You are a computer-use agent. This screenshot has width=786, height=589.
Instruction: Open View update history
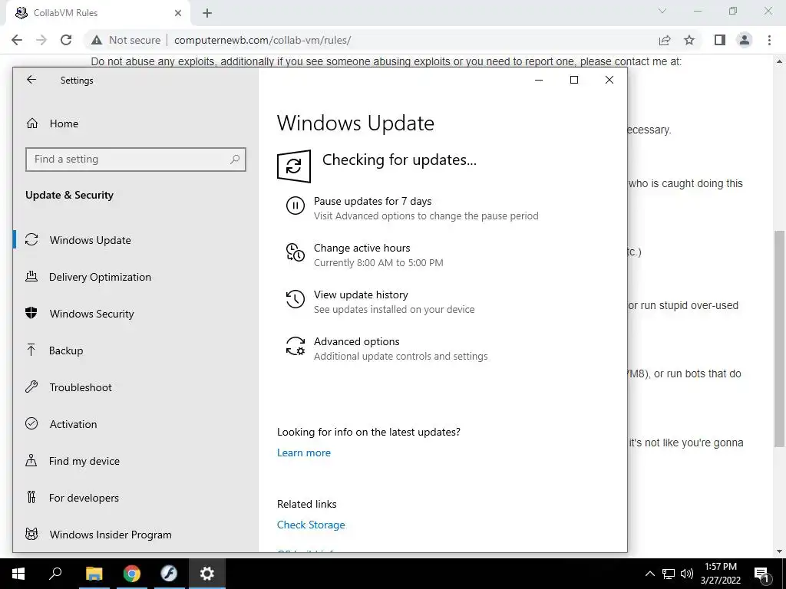coord(361,294)
